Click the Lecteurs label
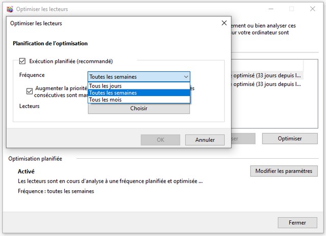 [30, 106]
